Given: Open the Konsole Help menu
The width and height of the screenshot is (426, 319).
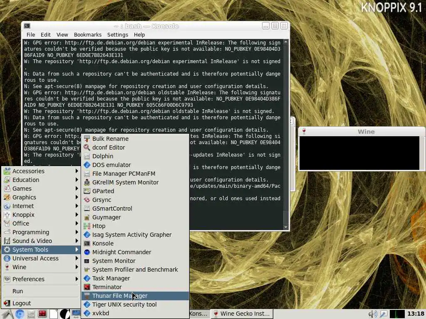Looking at the screenshot, I should tap(139, 35).
